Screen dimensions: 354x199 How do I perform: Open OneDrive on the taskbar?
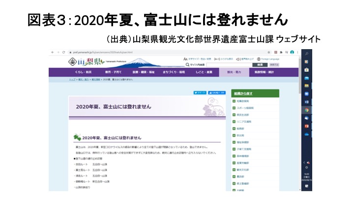click(x=307, y=134)
